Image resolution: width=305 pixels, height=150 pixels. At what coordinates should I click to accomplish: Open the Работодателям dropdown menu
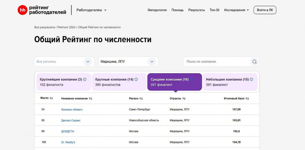[91, 10]
